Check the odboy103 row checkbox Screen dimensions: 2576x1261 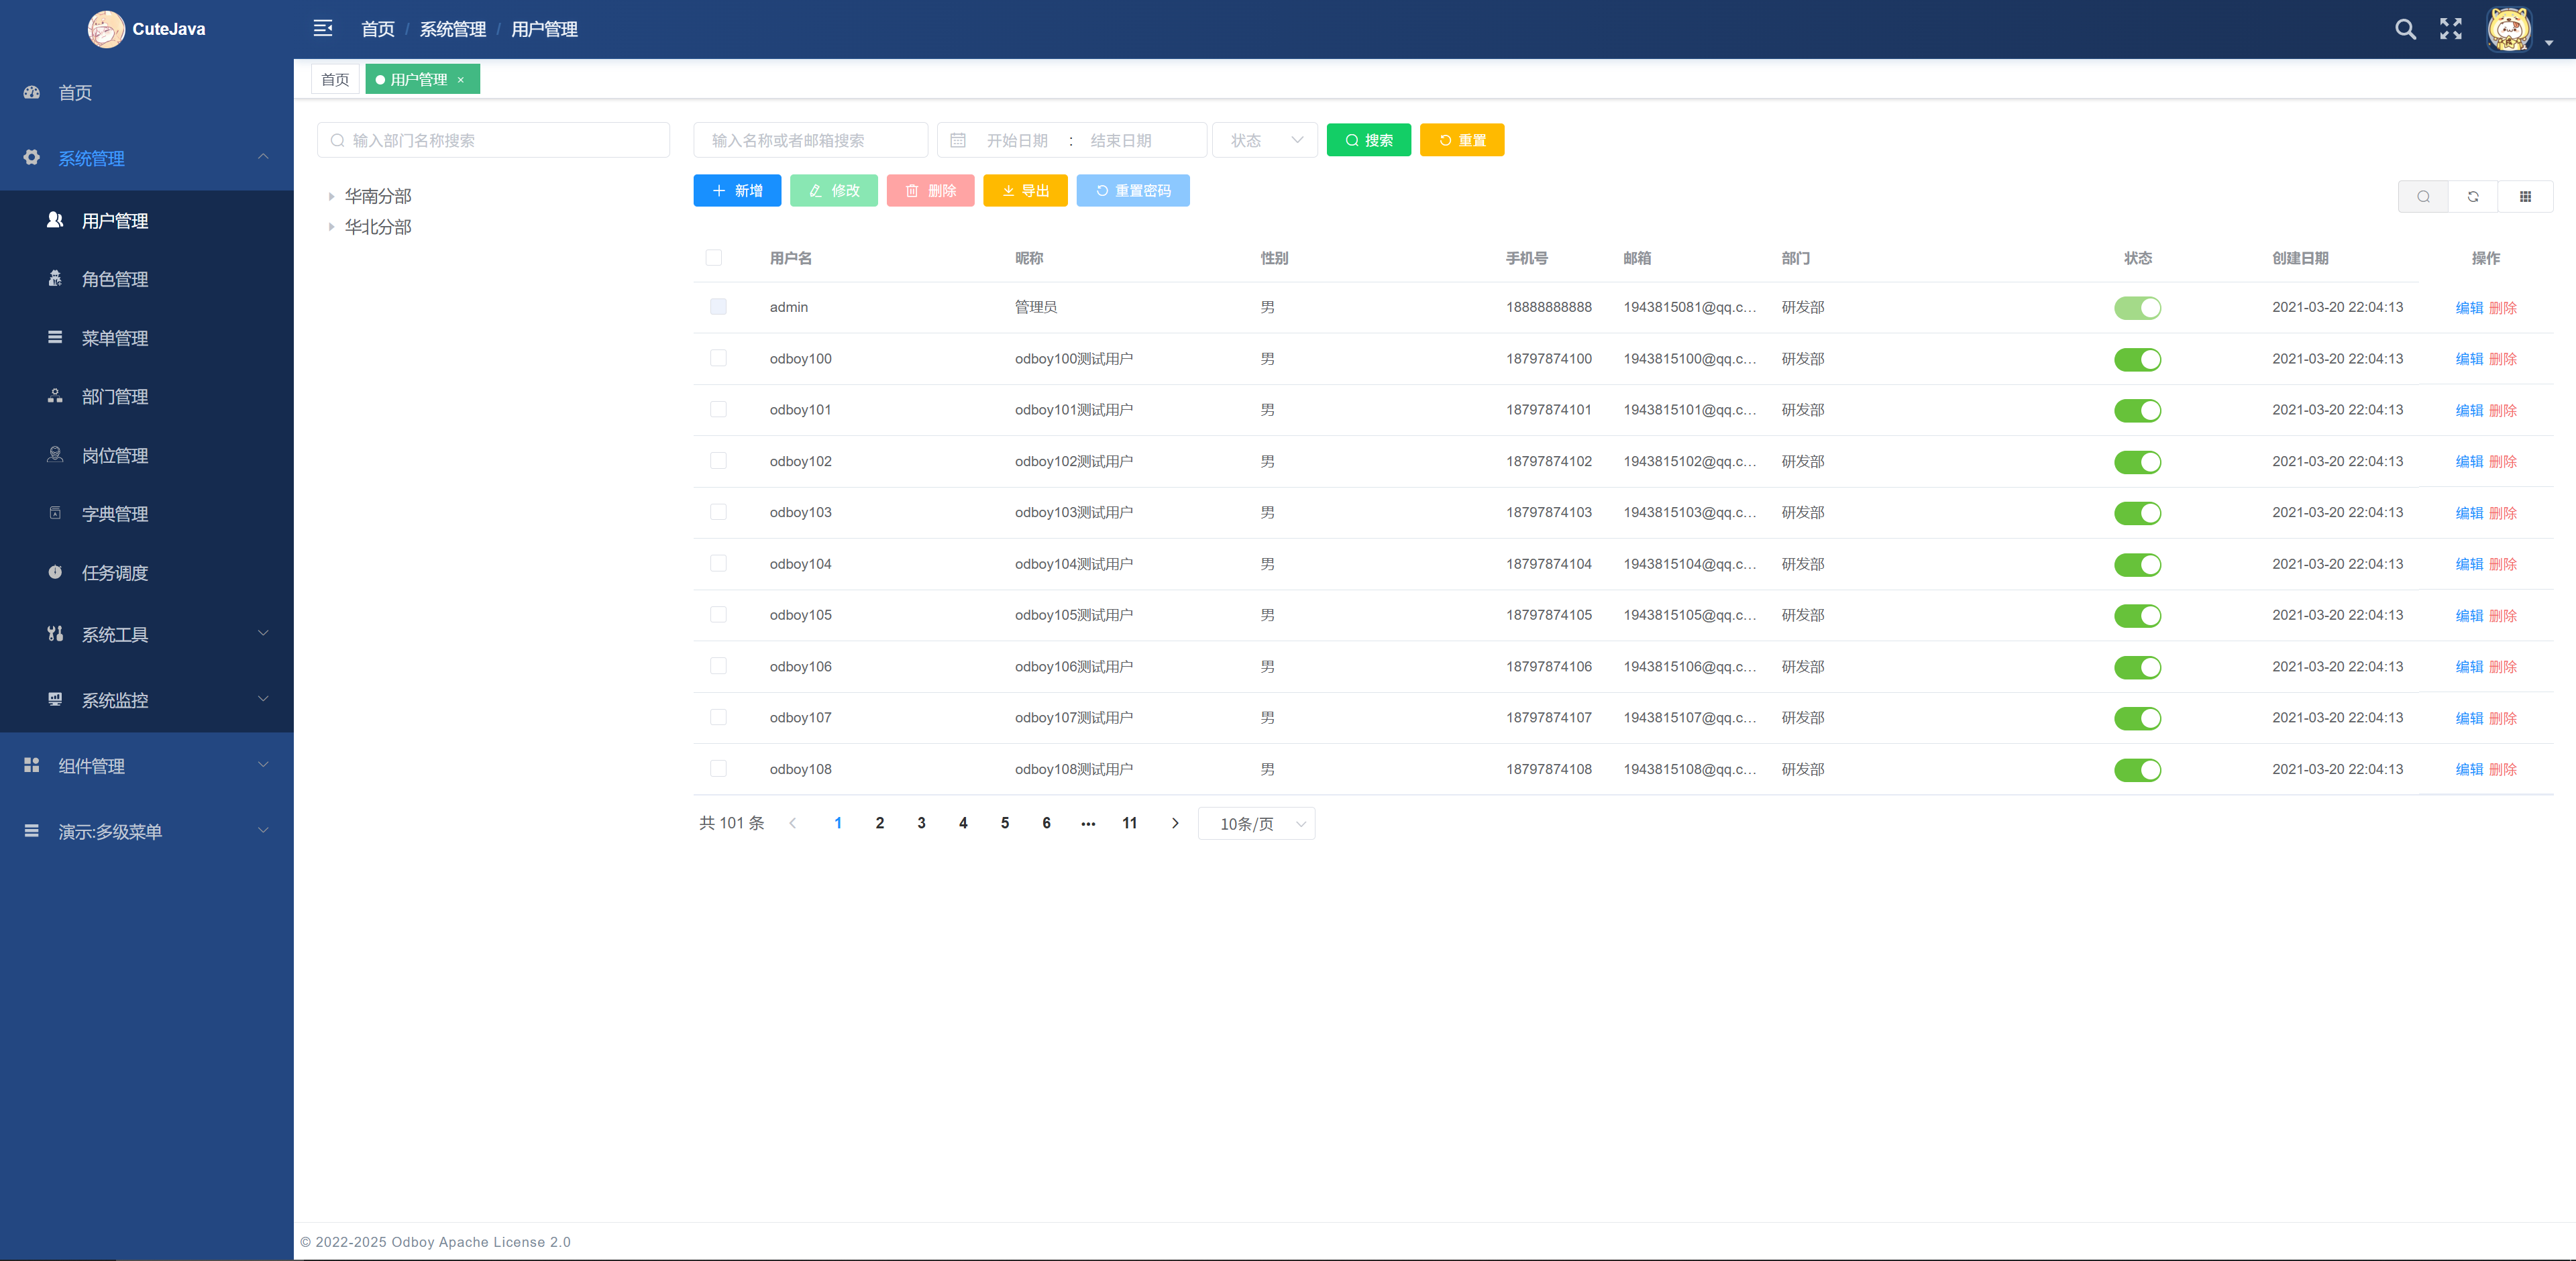click(718, 512)
